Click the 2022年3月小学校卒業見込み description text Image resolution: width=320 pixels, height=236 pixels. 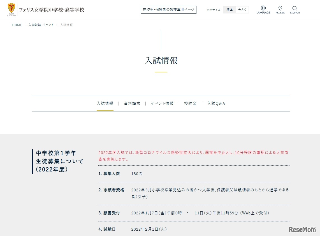[x=210, y=193]
